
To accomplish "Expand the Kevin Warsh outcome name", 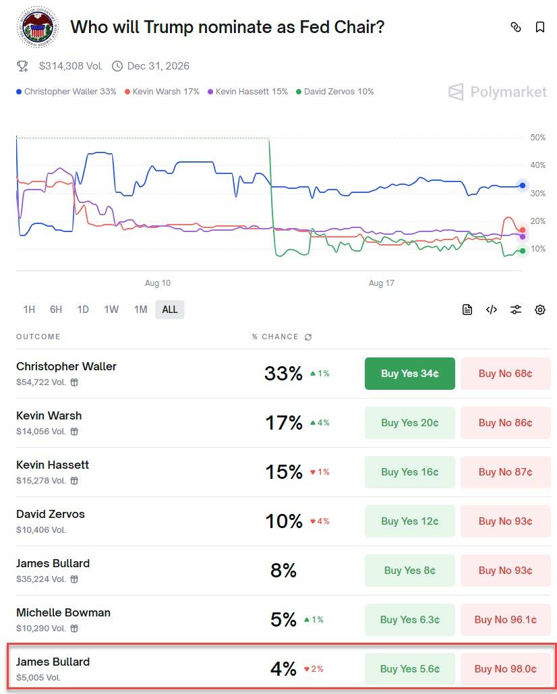I will 49,415.
